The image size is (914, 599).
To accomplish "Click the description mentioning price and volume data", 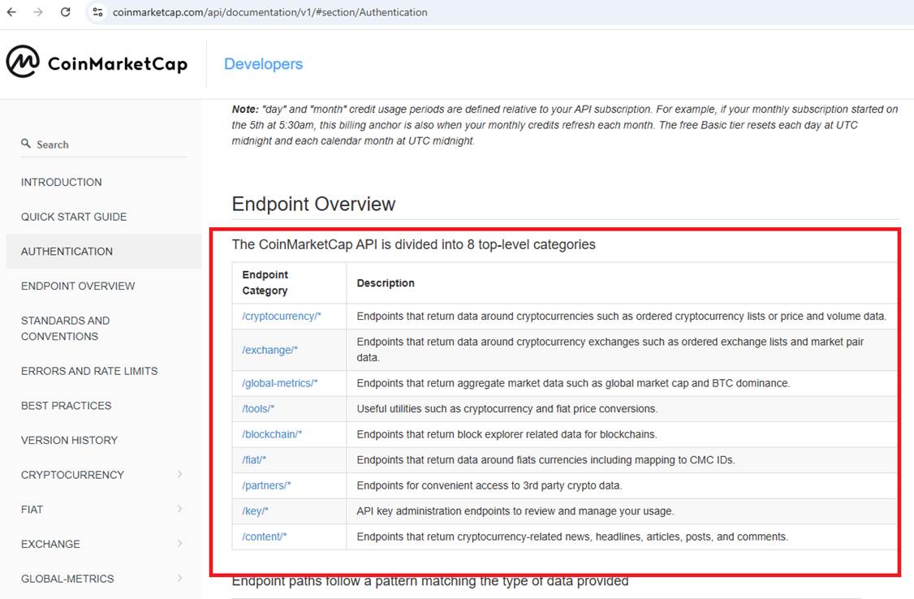I will coord(622,317).
